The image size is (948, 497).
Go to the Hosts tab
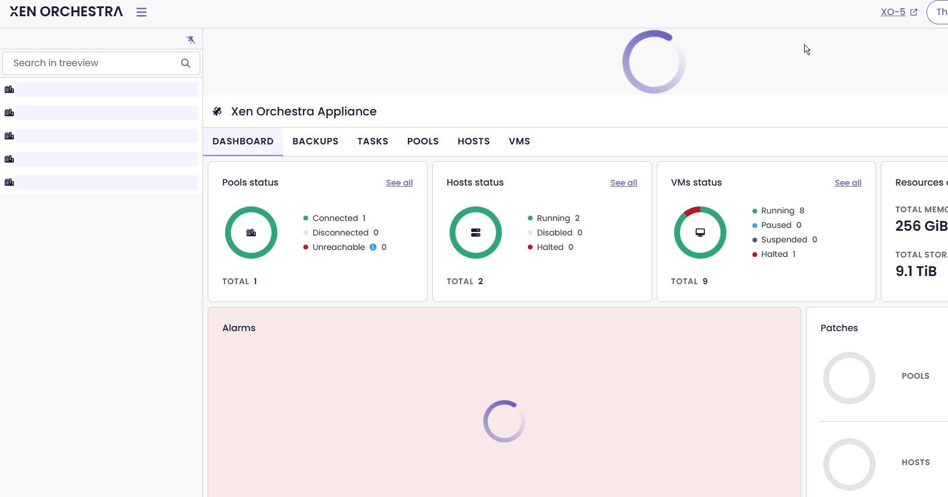click(473, 142)
